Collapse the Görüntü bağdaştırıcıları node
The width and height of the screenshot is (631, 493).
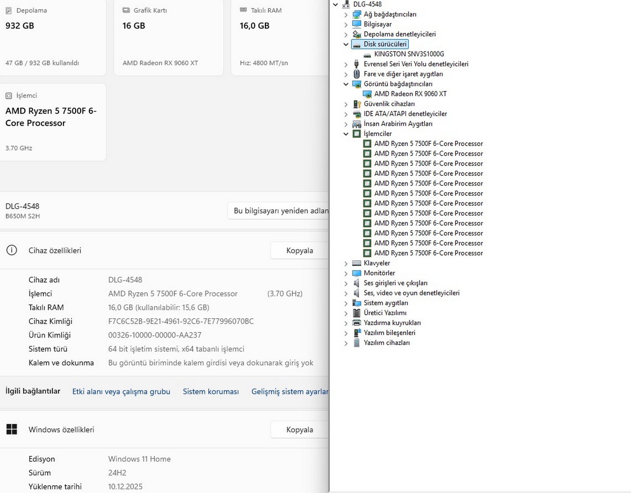pyautogui.click(x=346, y=84)
